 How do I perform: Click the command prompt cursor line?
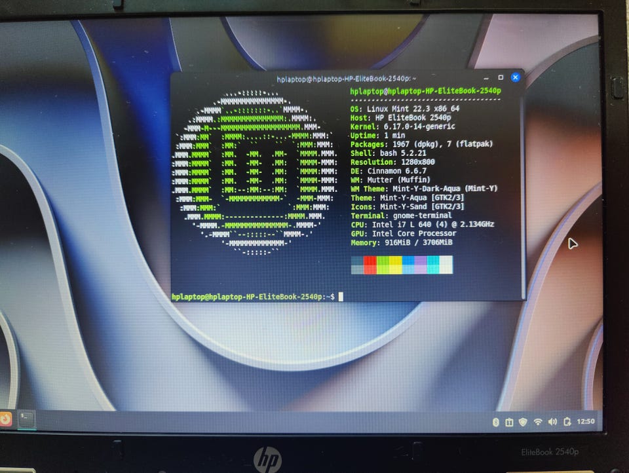pyautogui.click(x=257, y=297)
